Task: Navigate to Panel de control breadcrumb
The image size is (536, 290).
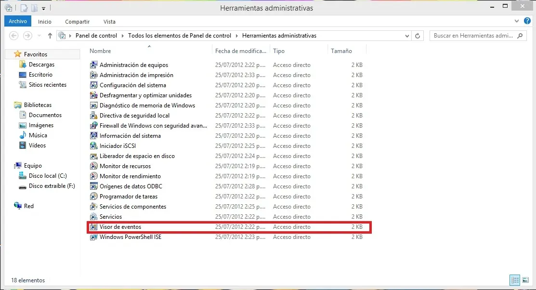Action: pyautogui.click(x=96, y=36)
